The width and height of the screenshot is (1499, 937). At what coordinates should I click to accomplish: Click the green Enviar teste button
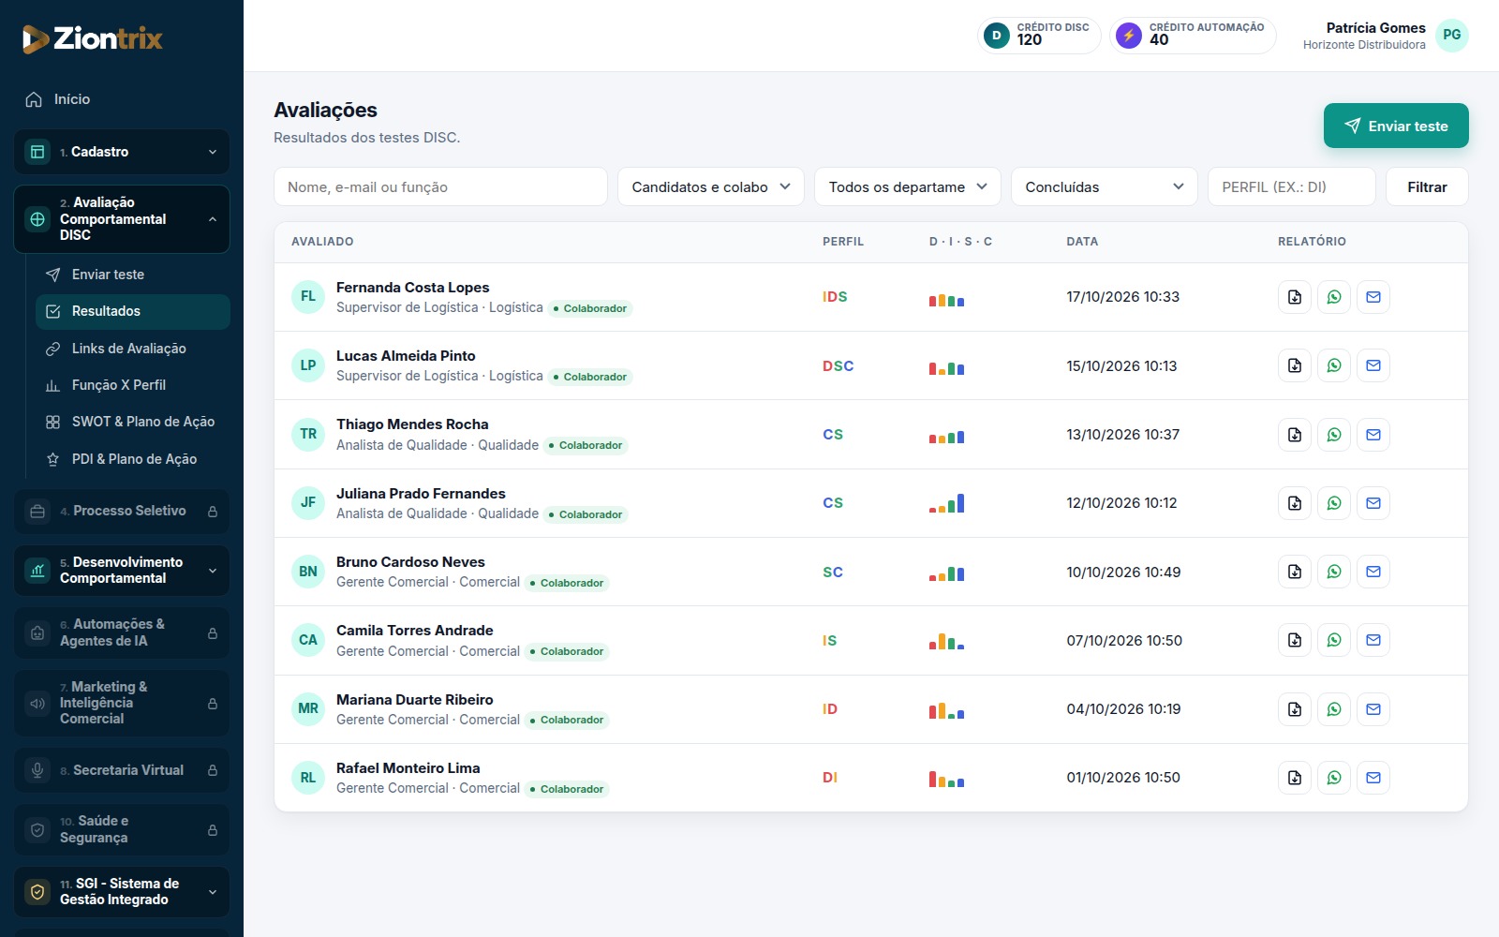[x=1396, y=126]
